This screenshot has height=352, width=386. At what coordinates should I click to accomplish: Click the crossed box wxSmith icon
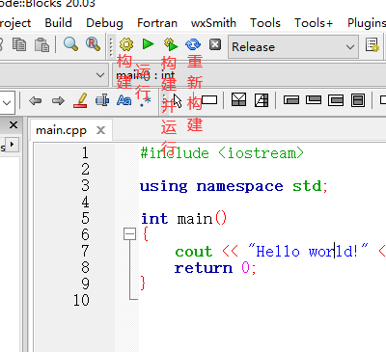pyautogui.click(x=238, y=100)
